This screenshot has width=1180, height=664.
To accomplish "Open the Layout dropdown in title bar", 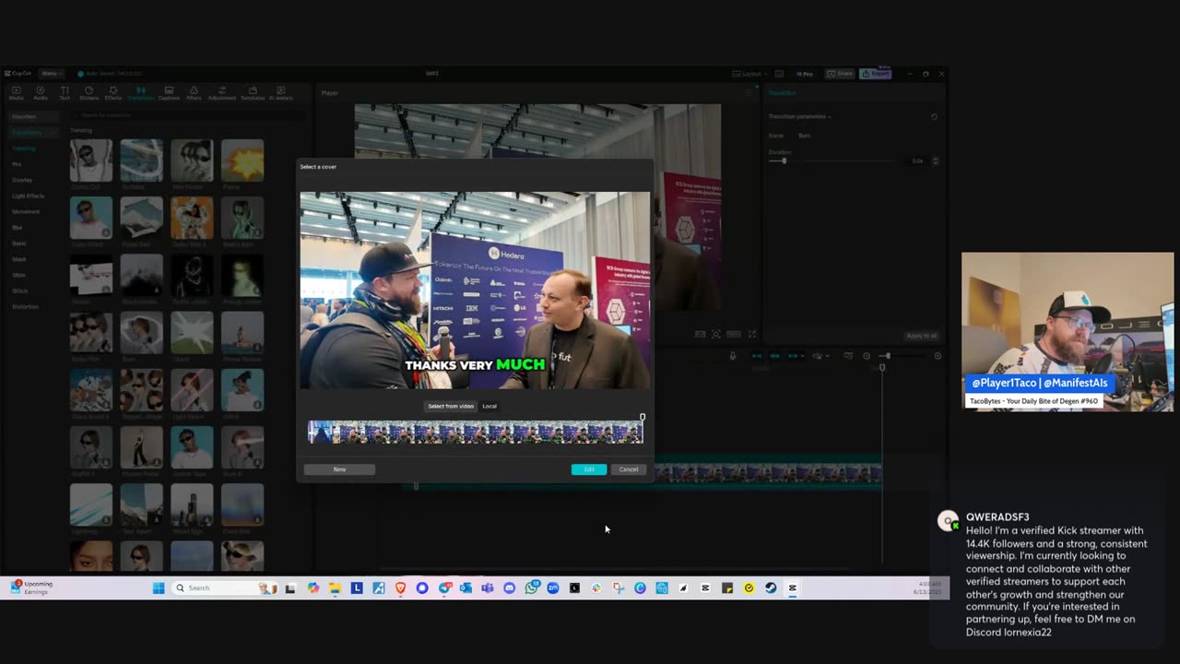I will [x=748, y=74].
